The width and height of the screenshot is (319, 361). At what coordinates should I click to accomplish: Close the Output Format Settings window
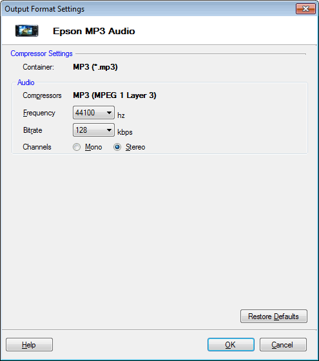click(305, 9)
